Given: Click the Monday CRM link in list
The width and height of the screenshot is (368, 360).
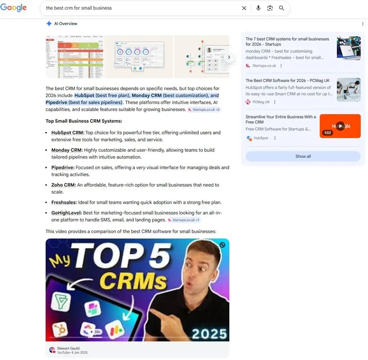Looking at the screenshot, I should (x=67, y=150).
